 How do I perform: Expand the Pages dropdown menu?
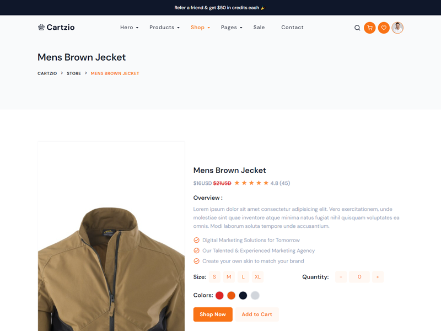coord(232,27)
